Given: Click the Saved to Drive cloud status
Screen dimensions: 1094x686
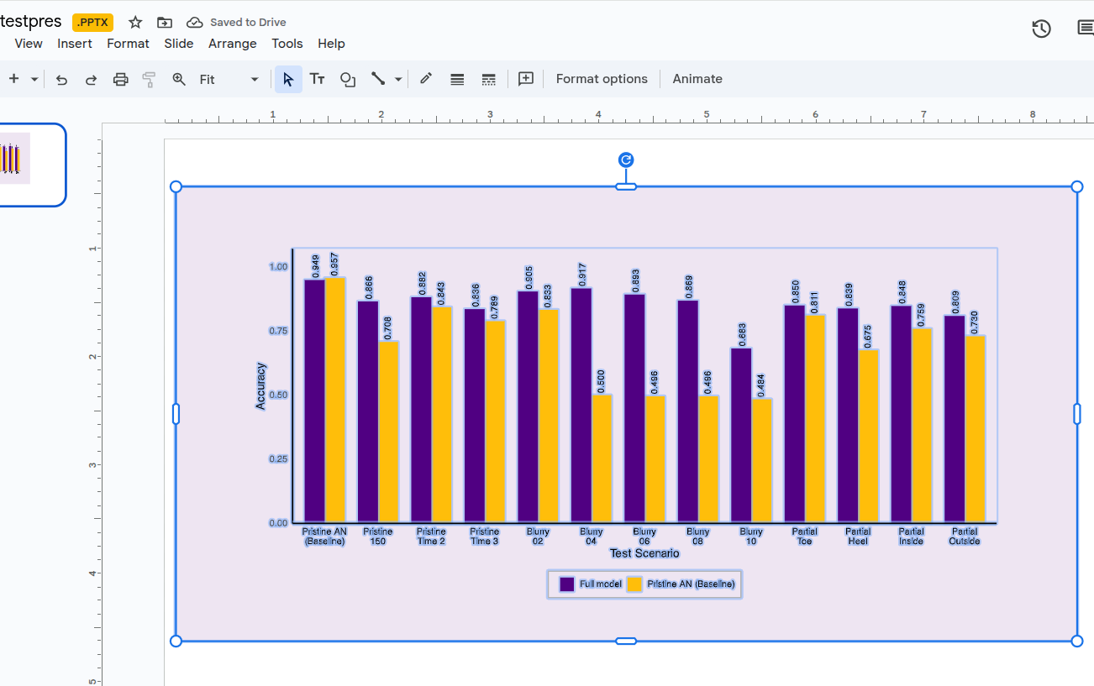Looking at the screenshot, I should pyautogui.click(x=236, y=23).
